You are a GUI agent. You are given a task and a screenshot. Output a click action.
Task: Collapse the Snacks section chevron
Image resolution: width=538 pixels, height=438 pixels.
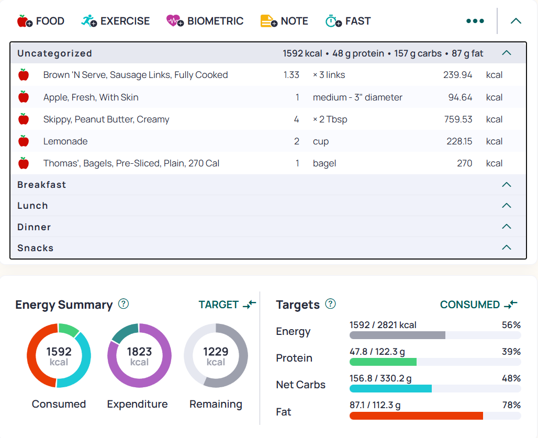507,248
